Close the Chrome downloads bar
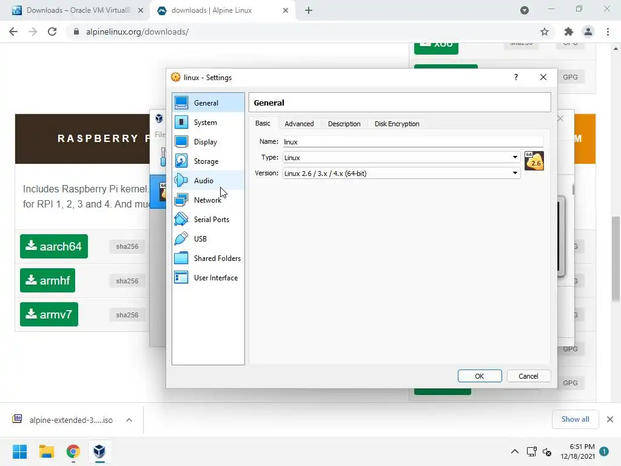621x466 pixels. tap(610, 419)
